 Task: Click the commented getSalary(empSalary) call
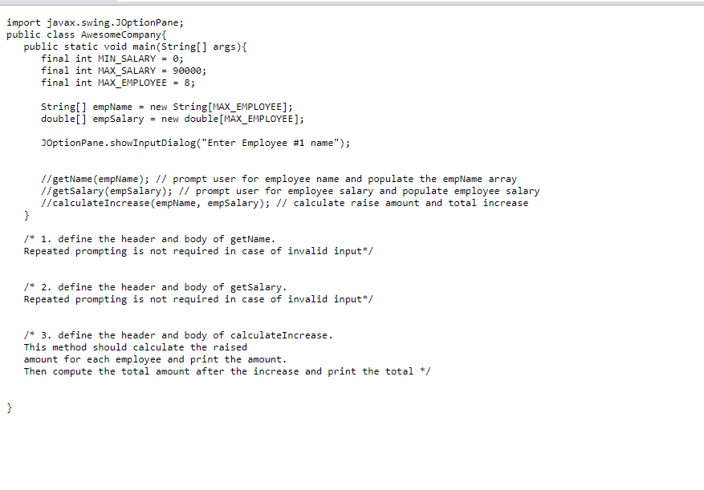coord(107,191)
